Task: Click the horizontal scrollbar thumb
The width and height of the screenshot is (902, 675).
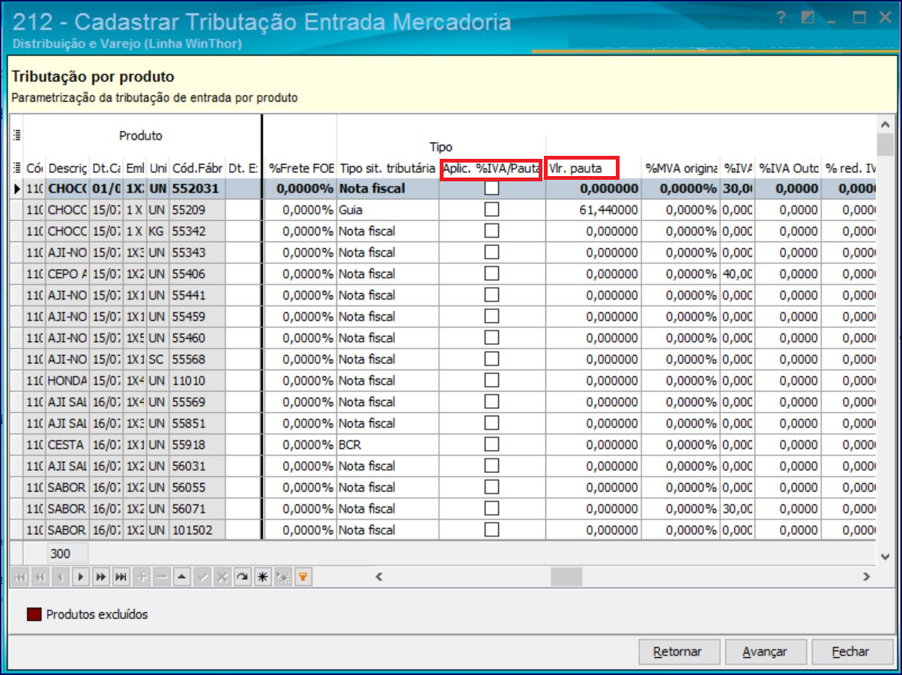Action: click(x=566, y=577)
